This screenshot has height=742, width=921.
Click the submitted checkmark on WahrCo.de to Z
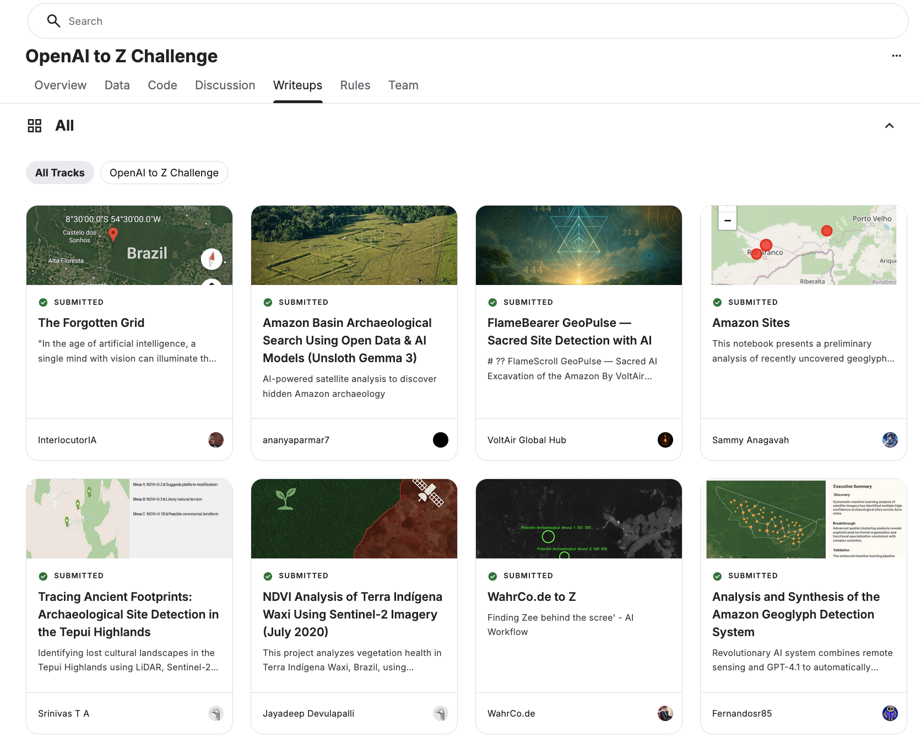tap(492, 576)
